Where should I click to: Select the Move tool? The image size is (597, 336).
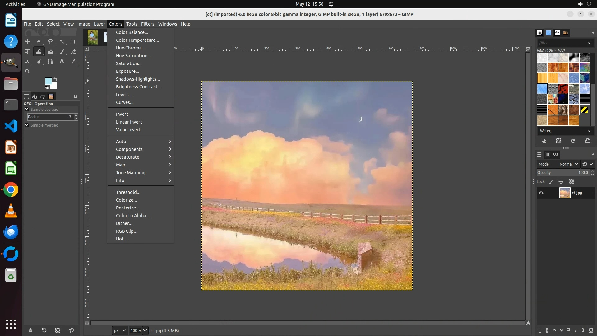click(x=27, y=41)
